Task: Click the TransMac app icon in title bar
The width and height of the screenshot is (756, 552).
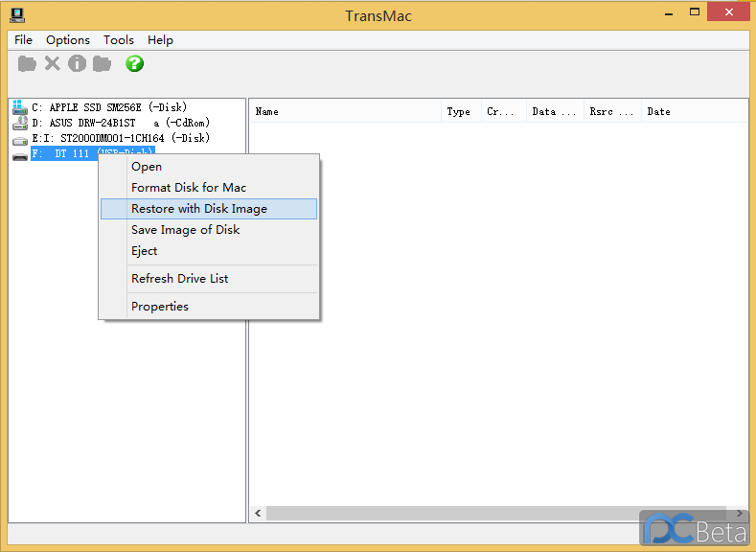Action: click(16, 15)
